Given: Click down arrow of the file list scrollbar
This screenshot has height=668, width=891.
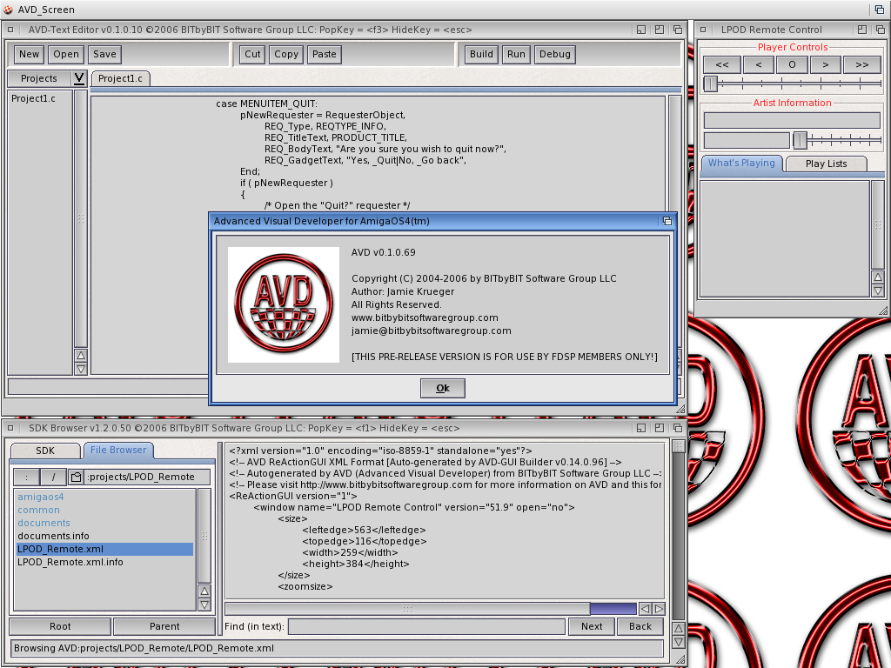Looking at the screenshot, I should pyautogui.click(x=204, y=605).
